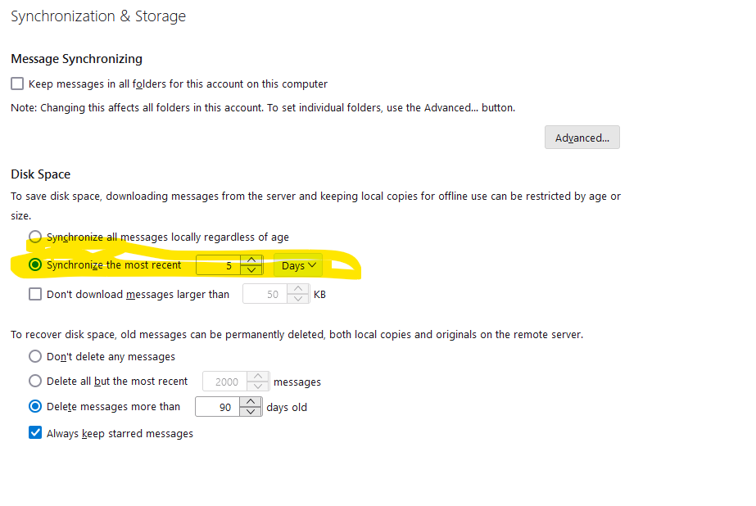This screenshot has width=756, height=506.
Task: Open the Days unit dropdown
Action: [x=297, y=265]
